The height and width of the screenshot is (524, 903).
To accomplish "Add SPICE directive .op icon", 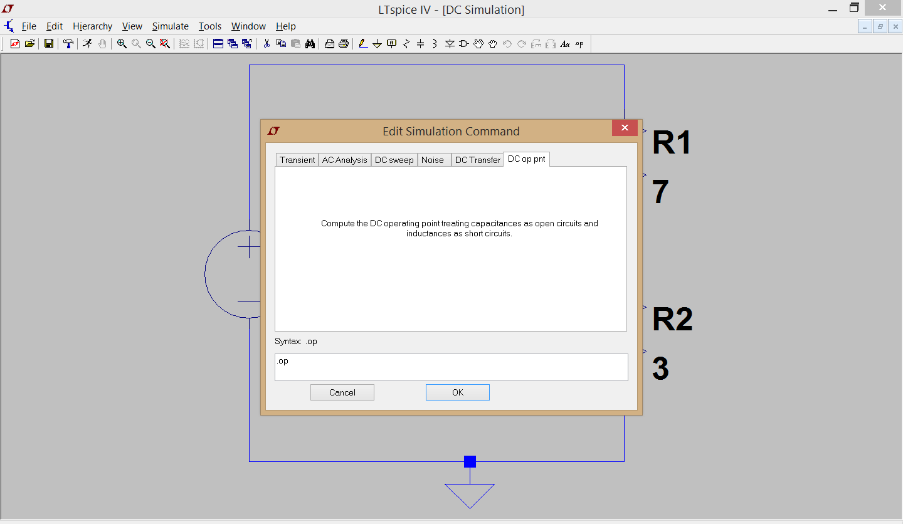I will pyautogui.click(x=579, y=44).
